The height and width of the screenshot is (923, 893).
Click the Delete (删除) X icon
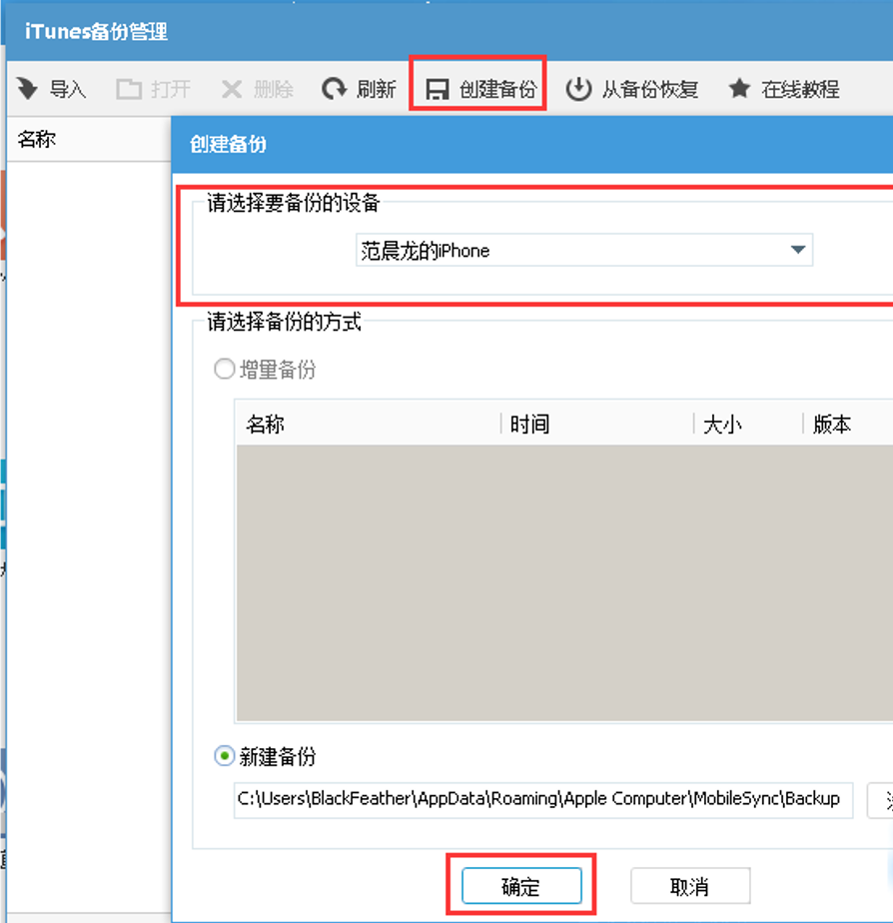point(232,90)
